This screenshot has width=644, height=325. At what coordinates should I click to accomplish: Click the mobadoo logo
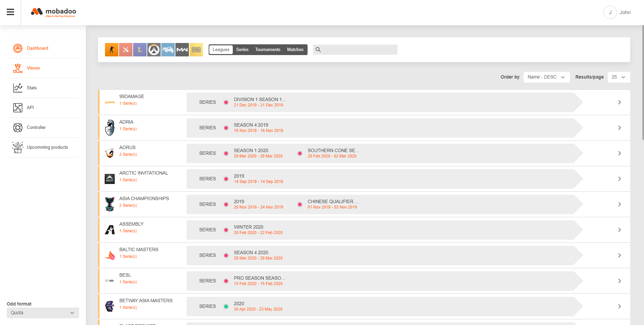(54, 12)
